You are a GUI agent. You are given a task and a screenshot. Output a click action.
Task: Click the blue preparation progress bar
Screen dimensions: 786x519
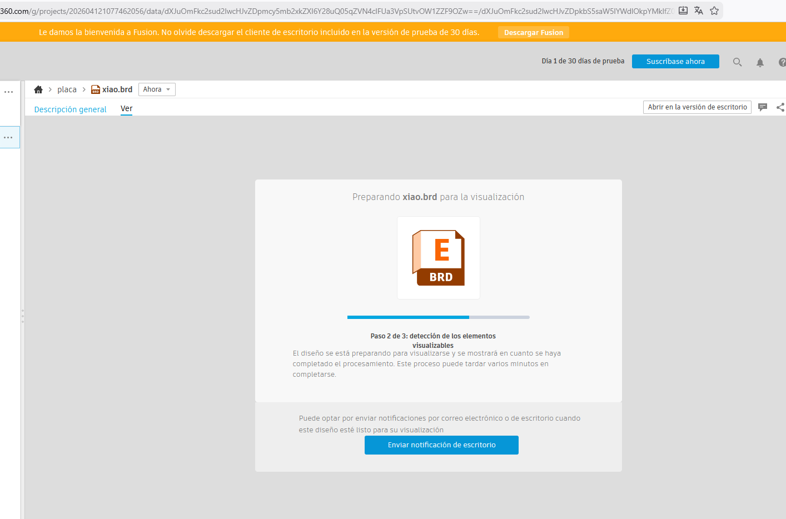439,317
